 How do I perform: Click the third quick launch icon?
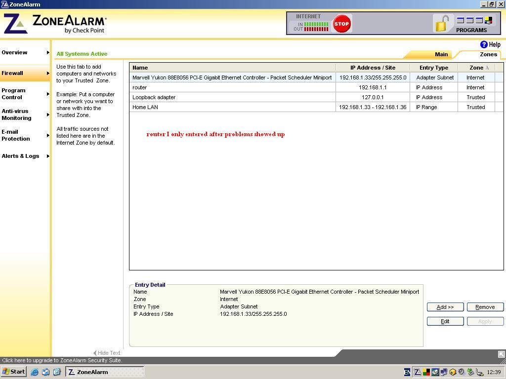pos(57,372)
